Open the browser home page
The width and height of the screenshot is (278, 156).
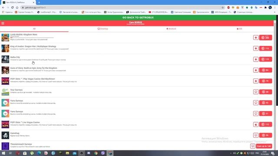(x=17, y=8)
